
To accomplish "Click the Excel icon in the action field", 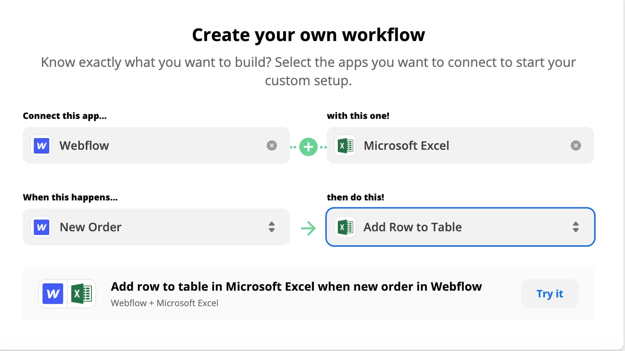I will point(345,227).
